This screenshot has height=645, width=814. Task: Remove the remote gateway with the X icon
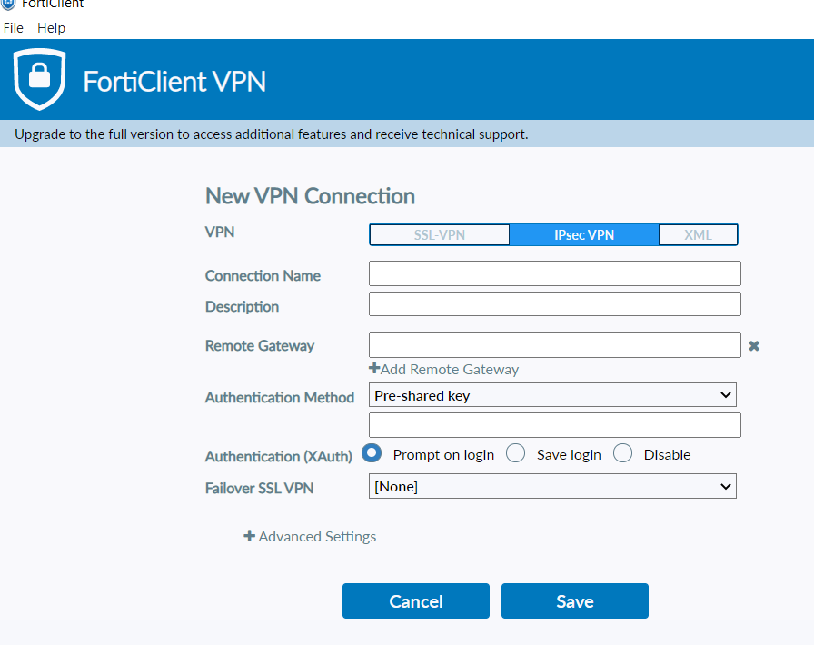pos(754,346)
